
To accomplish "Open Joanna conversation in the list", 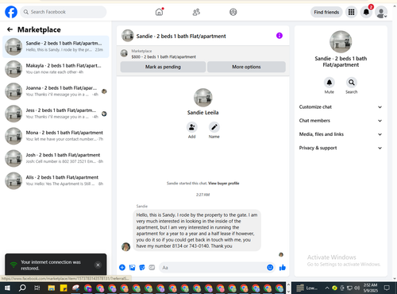I will pyautogui.click(x=56, y=91).
